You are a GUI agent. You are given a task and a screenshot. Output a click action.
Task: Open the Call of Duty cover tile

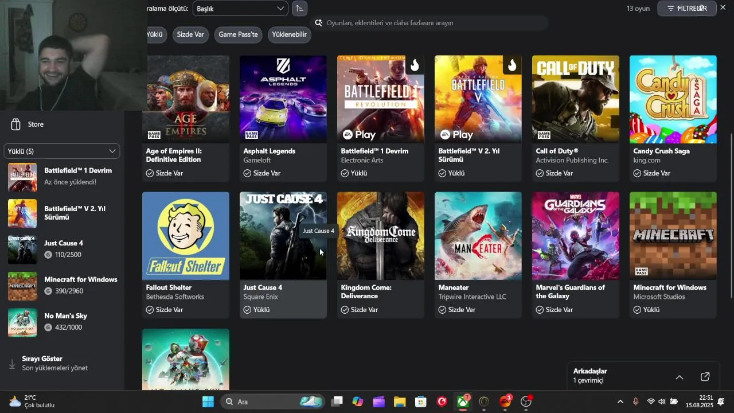tap(576, 99)
